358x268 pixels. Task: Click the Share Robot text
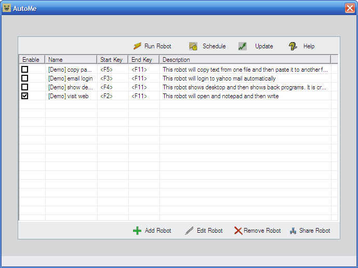click(315, 231)
